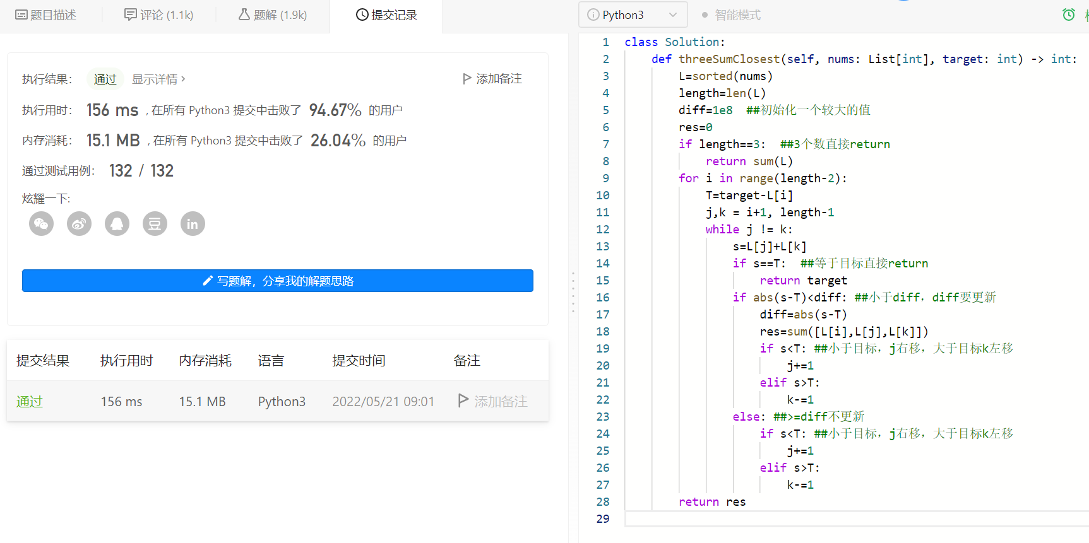Click the for i in range(length-2) line
The height and width of the screenshot is (543, 1089).
[763, 178]
